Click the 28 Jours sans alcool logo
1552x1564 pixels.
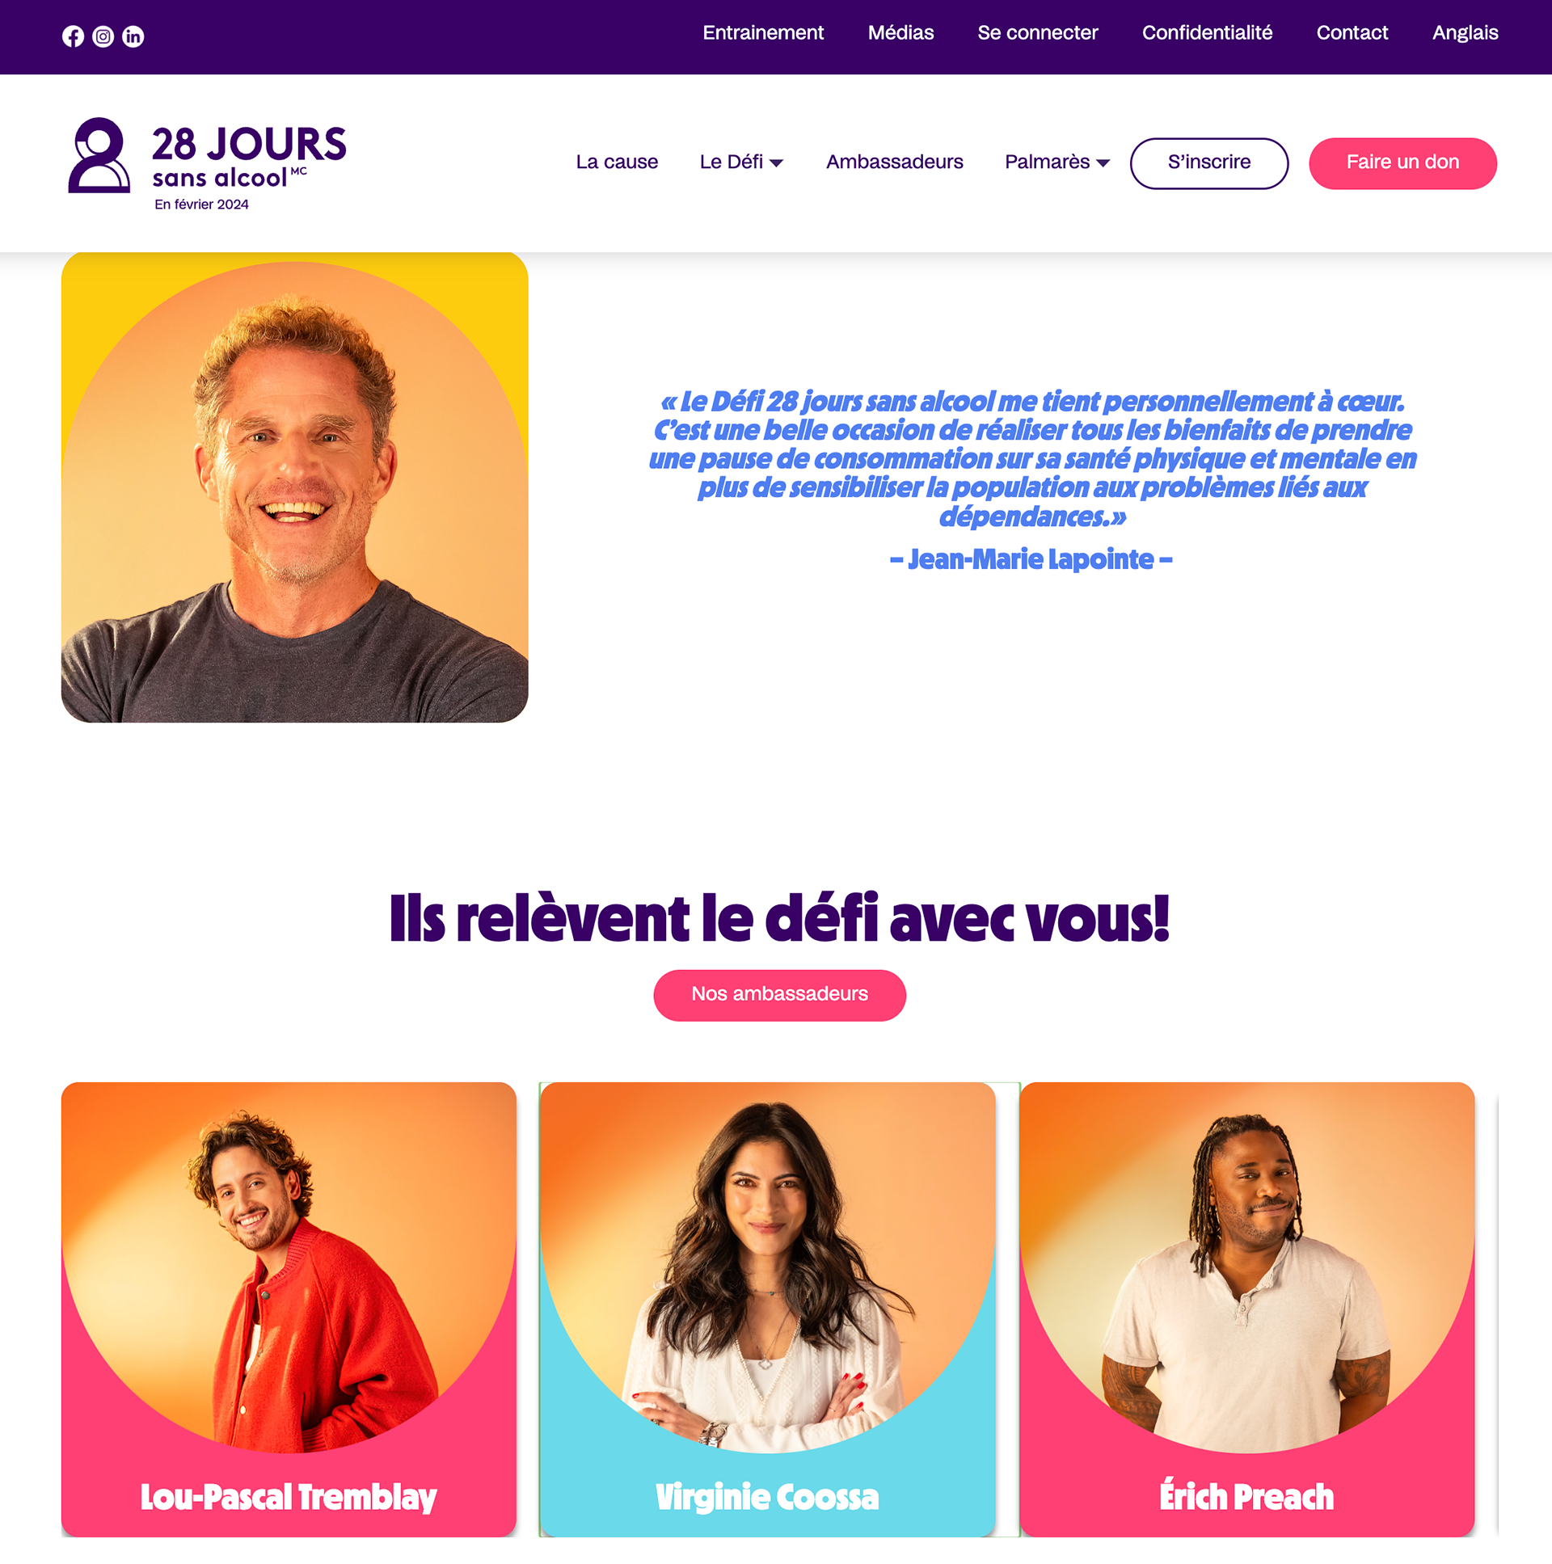pos(207,164)
